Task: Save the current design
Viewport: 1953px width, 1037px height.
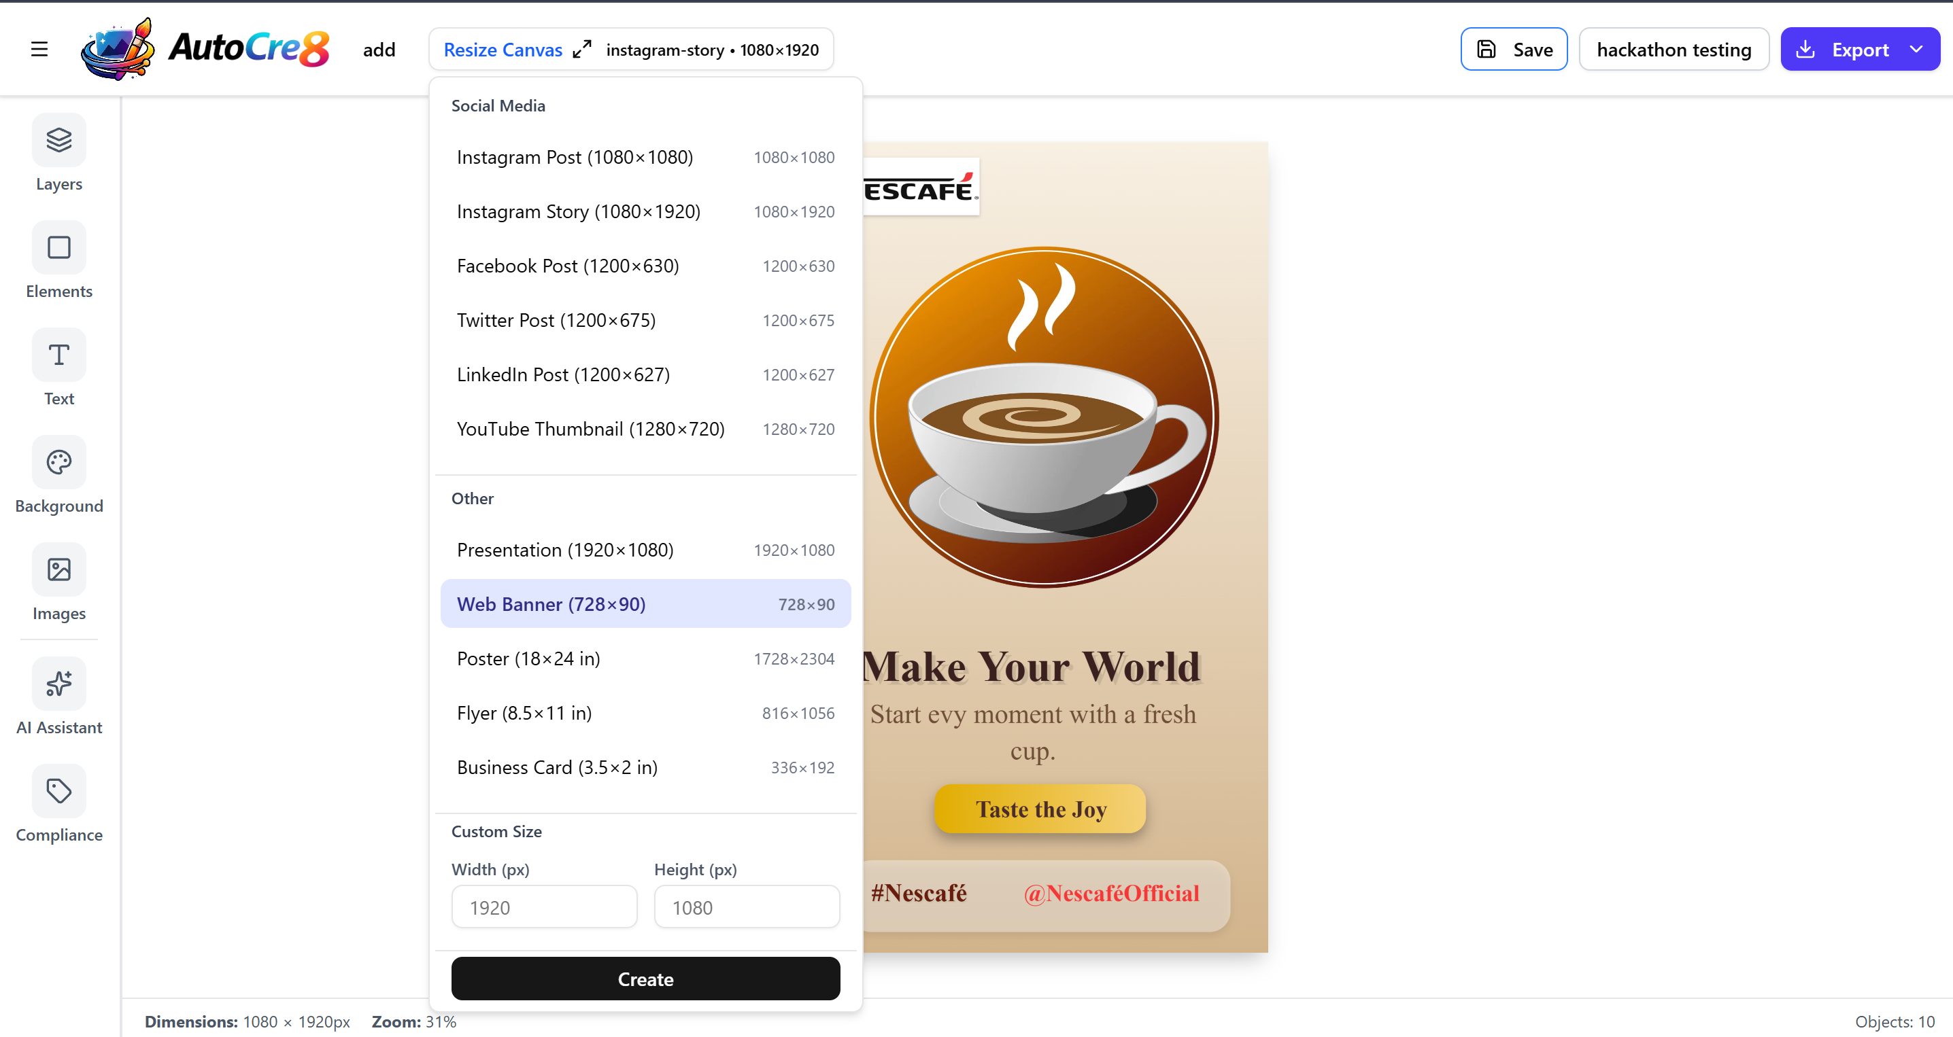Action: (1513, 50)
